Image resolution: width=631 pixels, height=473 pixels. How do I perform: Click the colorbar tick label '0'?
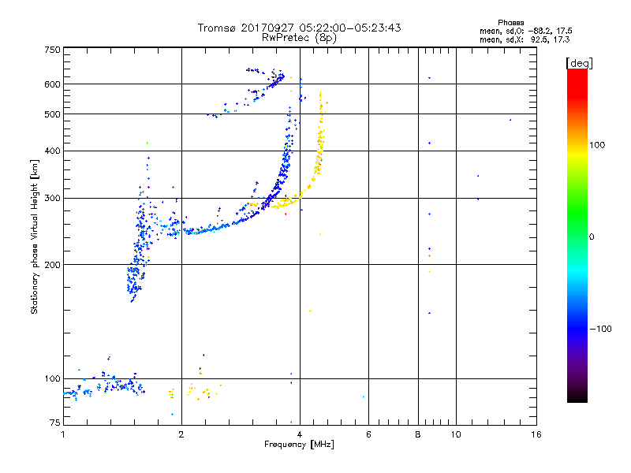click(x=592, y=237)
